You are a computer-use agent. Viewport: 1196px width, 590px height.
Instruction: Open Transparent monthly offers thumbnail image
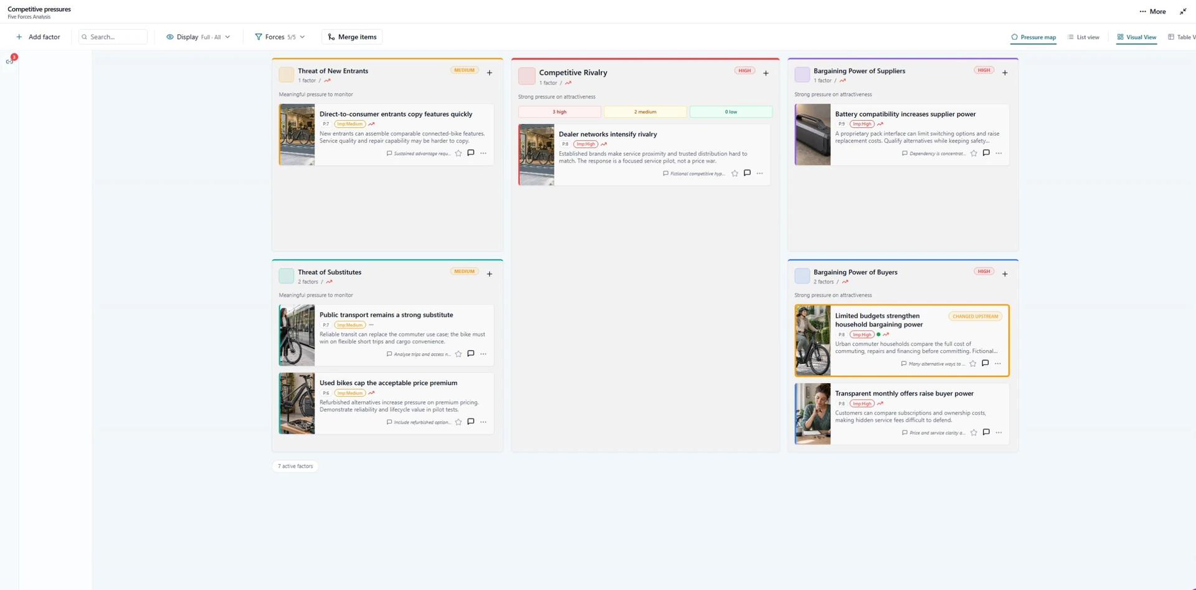tap(813, 414)
